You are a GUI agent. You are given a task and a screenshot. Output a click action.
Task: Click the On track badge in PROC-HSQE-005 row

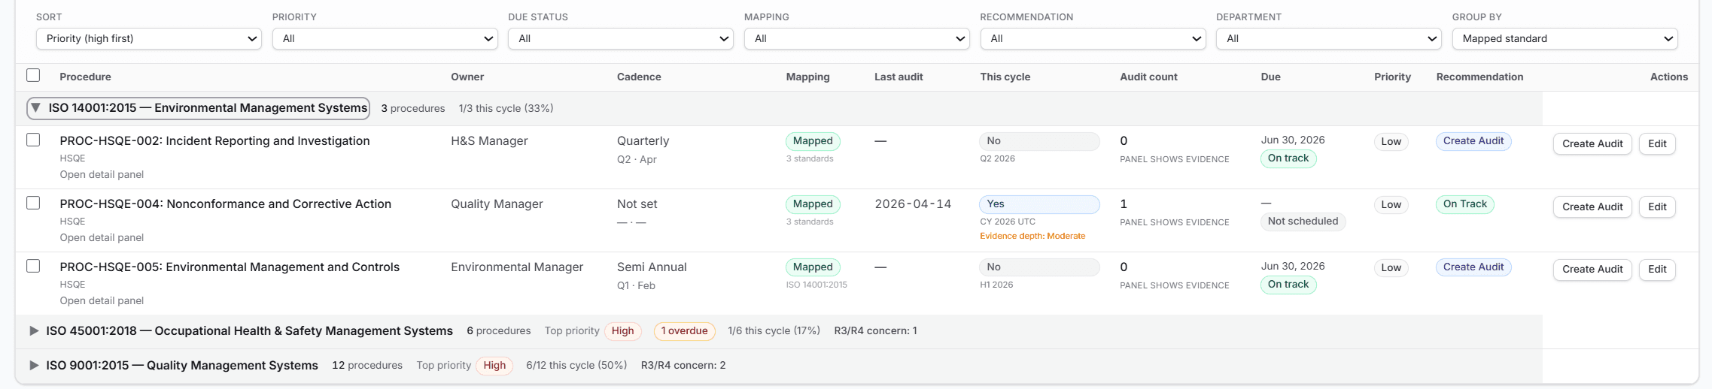(1288, 285)
